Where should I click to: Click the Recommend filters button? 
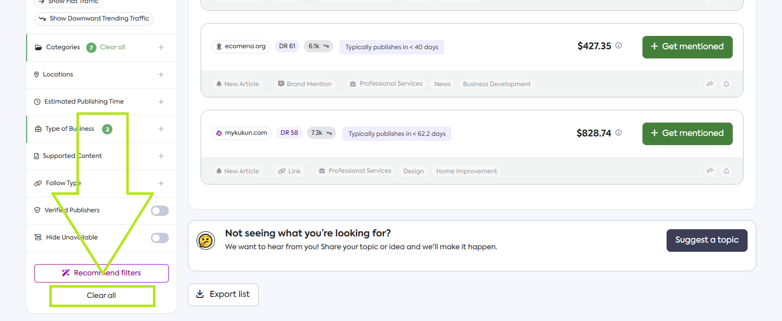(102, 273)
